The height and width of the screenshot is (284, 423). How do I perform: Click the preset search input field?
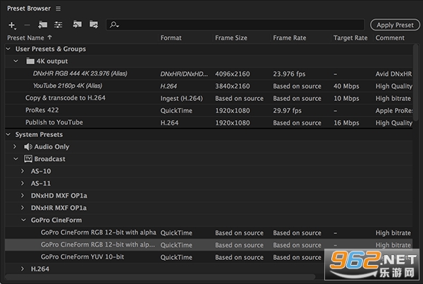pos(235,25)
